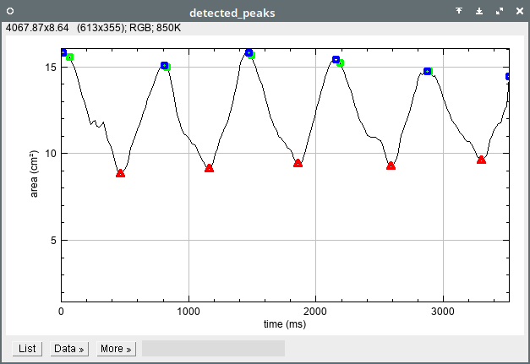Image resolution: width=530 pixels, height=364 pixels.
Task: Open the Data » dropdown menu
Action: tap(69, 348)
